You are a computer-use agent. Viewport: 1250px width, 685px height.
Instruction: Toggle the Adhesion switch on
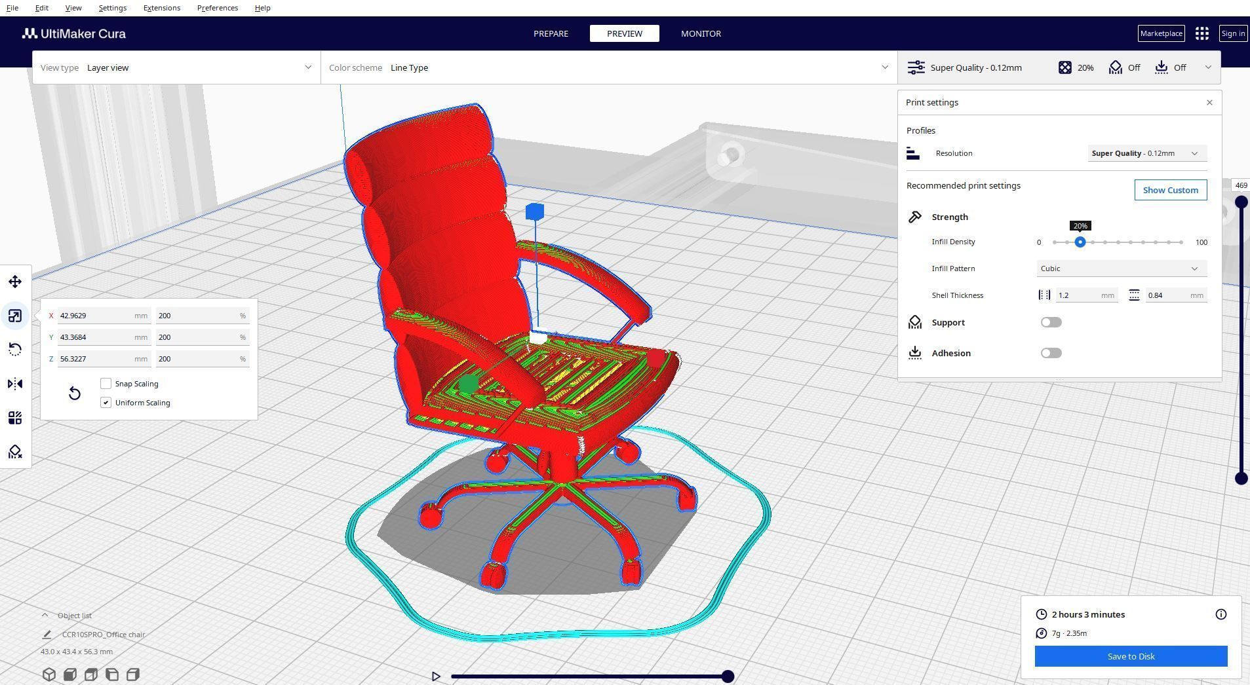1051,353
